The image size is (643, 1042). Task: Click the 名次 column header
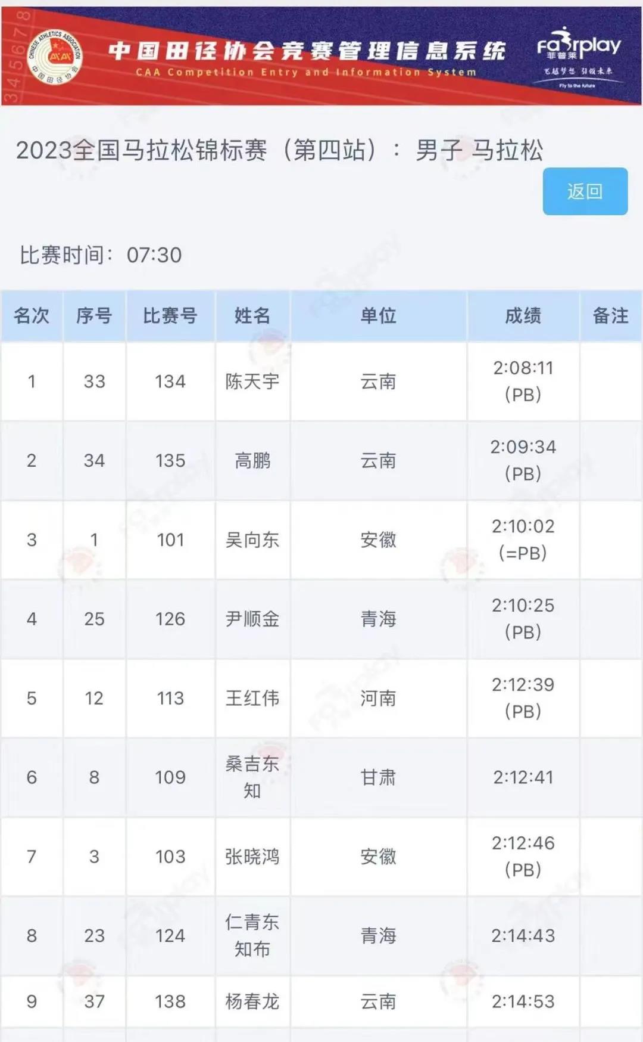pos(32,315)
